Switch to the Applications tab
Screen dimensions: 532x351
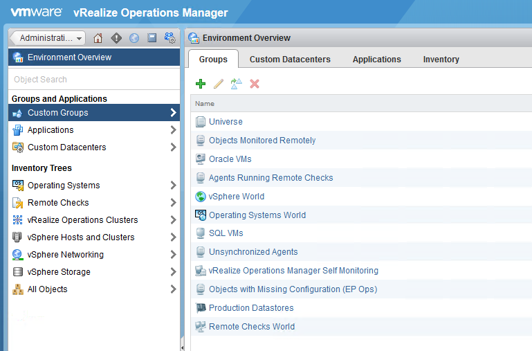(x=376, y=60)
